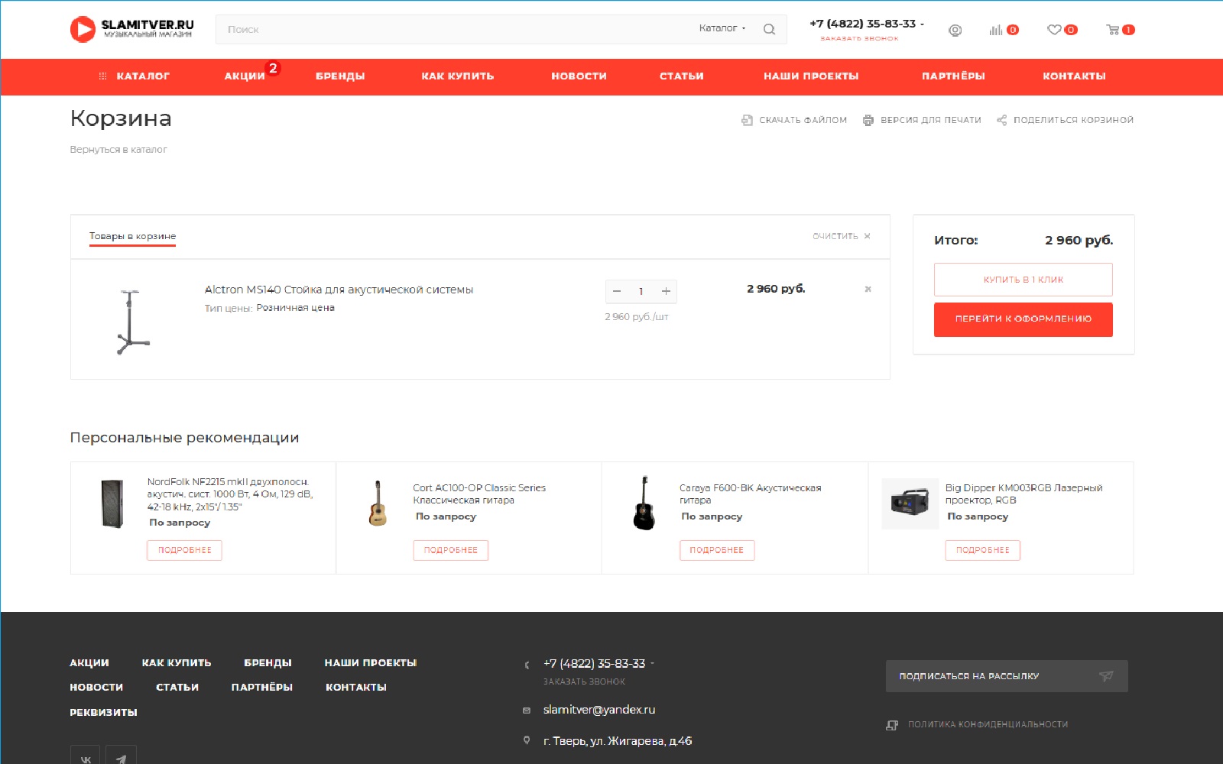Open Cort AC100-OP Classic Series title
This screenshot has height=764, width=1223.
[479, 494]
